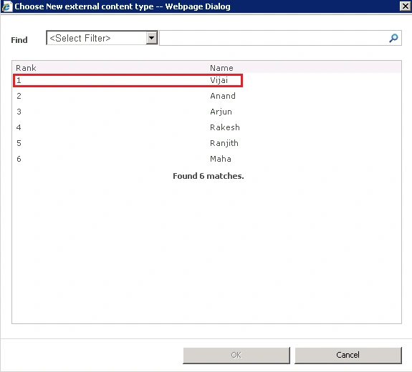Image resolution: width=412 pixels, height=372 pixels.
Task: Click rank number 1 in the list
Action: tap(19, 80)
